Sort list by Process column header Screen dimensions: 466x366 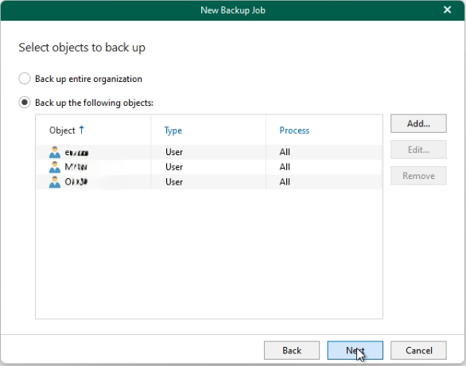tap(294, 130)
